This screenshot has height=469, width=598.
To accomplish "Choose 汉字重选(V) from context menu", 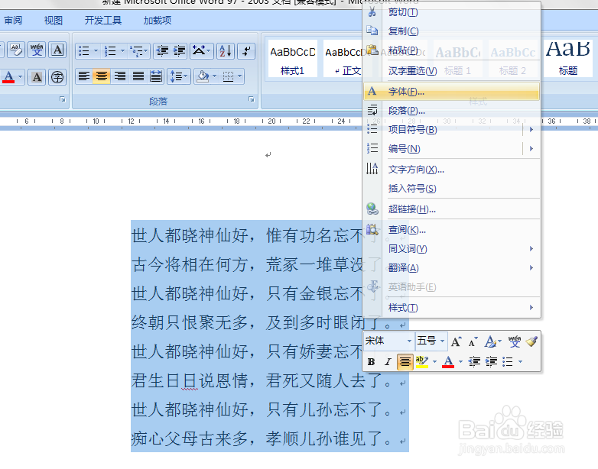I will 452,70.
